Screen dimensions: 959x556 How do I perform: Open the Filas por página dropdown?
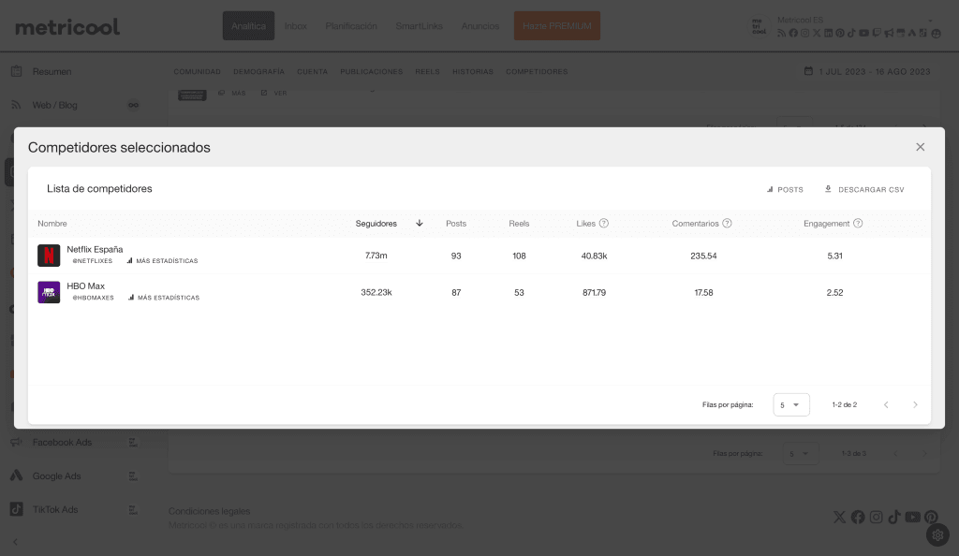(791, 404)
